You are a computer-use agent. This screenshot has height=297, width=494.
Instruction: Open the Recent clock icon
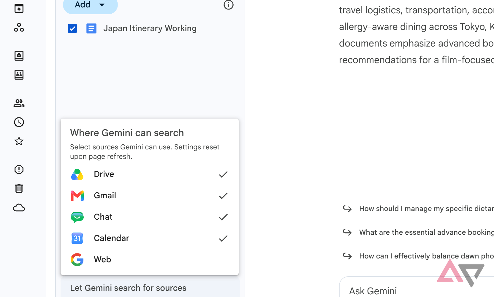coord(19,122)
